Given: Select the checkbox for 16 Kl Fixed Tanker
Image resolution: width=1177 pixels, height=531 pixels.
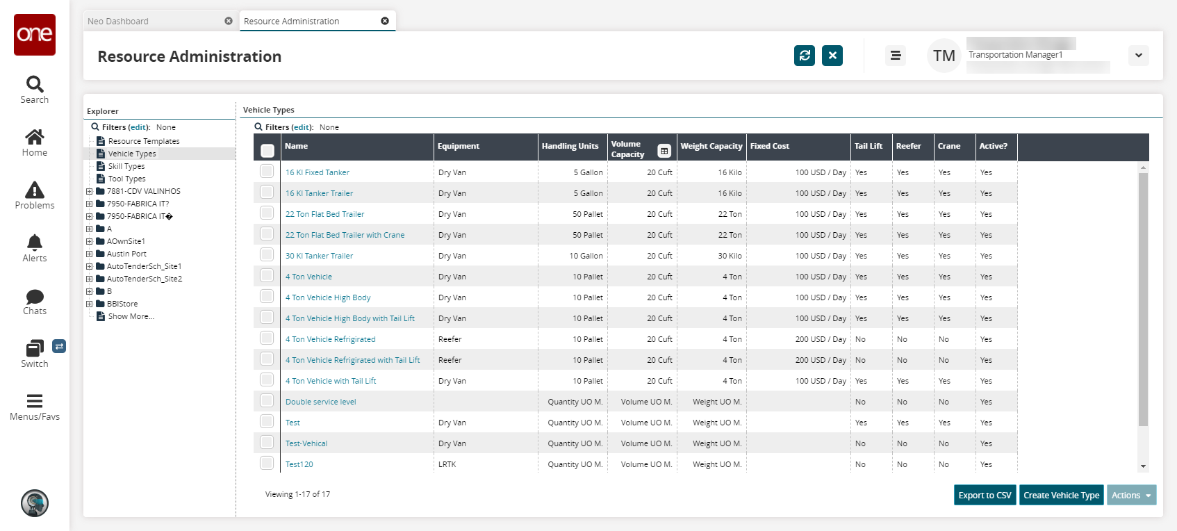Looking at the screenshot, I should pyautogui.click(x=267, y=171).
